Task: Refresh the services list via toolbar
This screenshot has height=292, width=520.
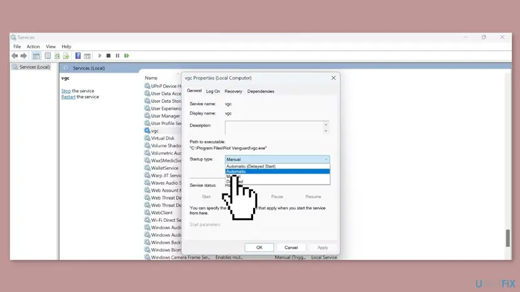Action: coord(57,56)
